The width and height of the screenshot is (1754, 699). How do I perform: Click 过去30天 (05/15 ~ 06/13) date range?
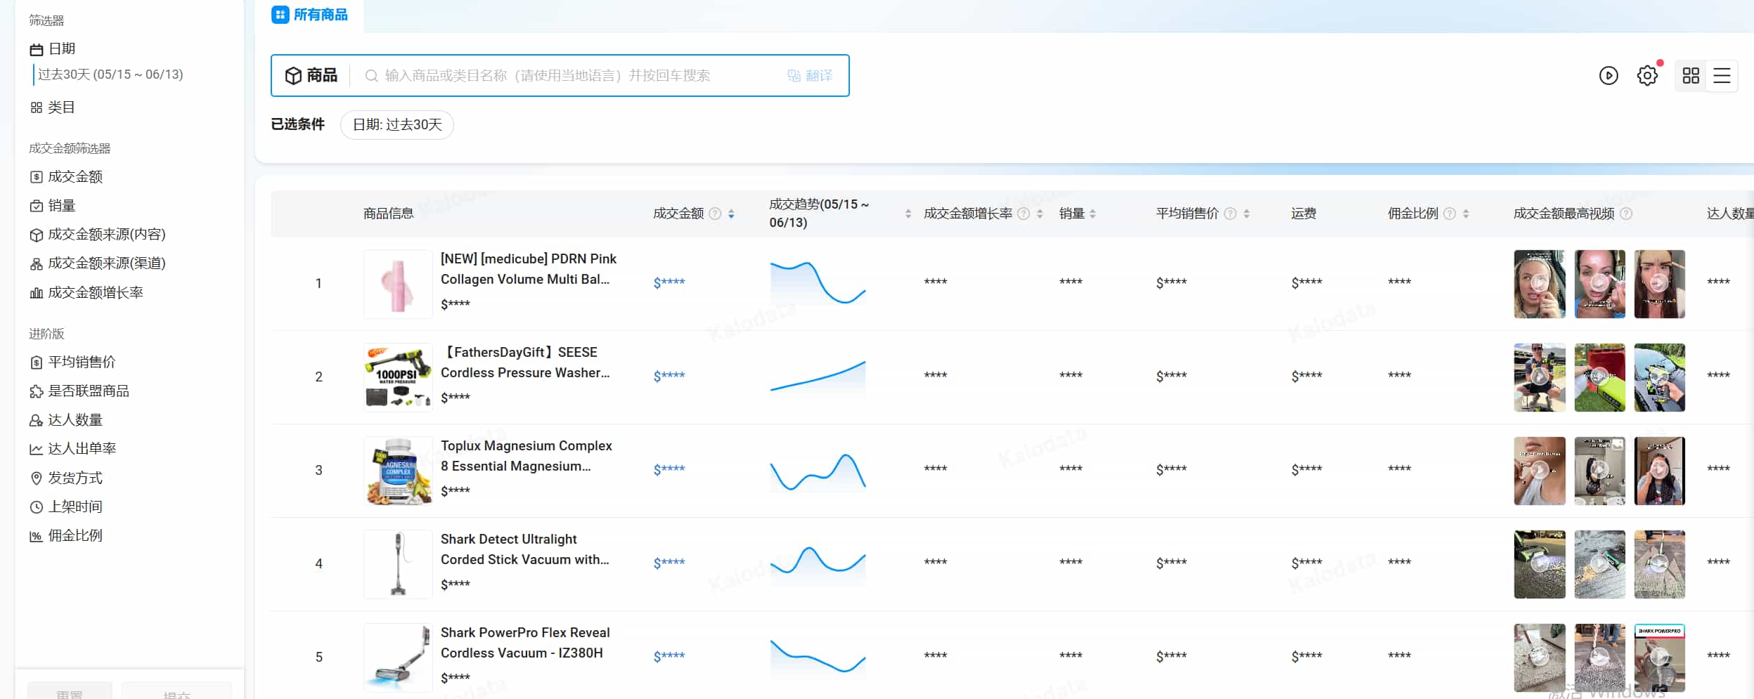110,74
